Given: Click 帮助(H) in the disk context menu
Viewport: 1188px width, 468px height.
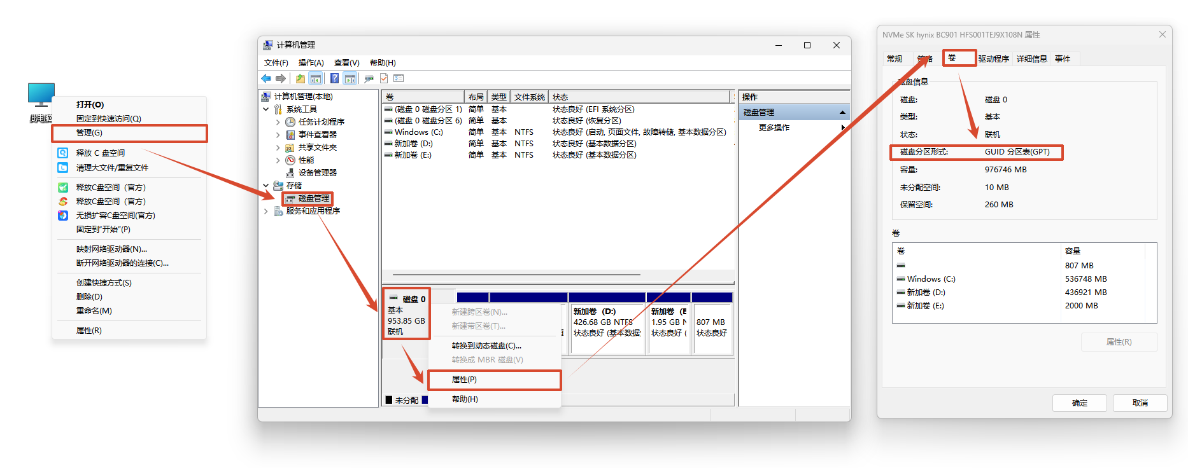Looking at the screenshot, I should point(495,399).
